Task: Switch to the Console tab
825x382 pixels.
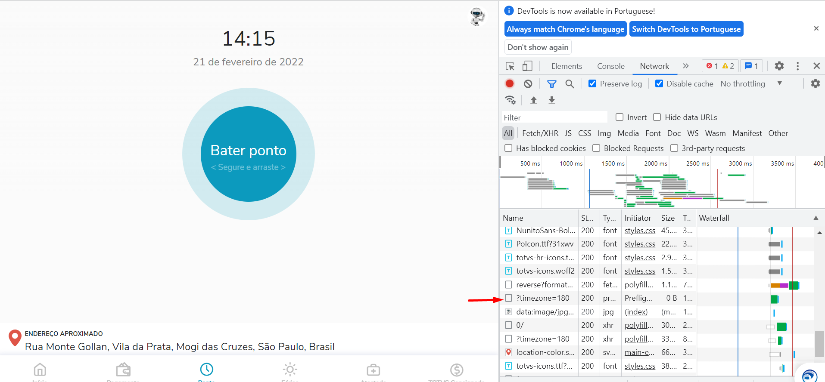Action: [x=611, y=66]
